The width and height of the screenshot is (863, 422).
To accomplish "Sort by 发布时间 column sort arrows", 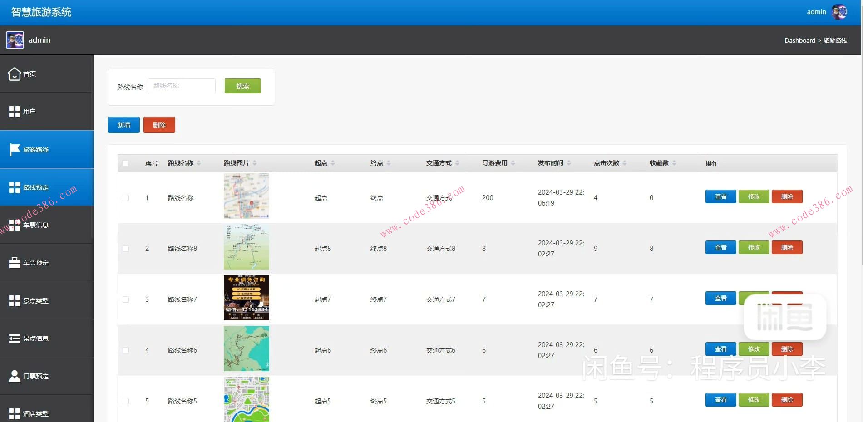I will 569,163.
